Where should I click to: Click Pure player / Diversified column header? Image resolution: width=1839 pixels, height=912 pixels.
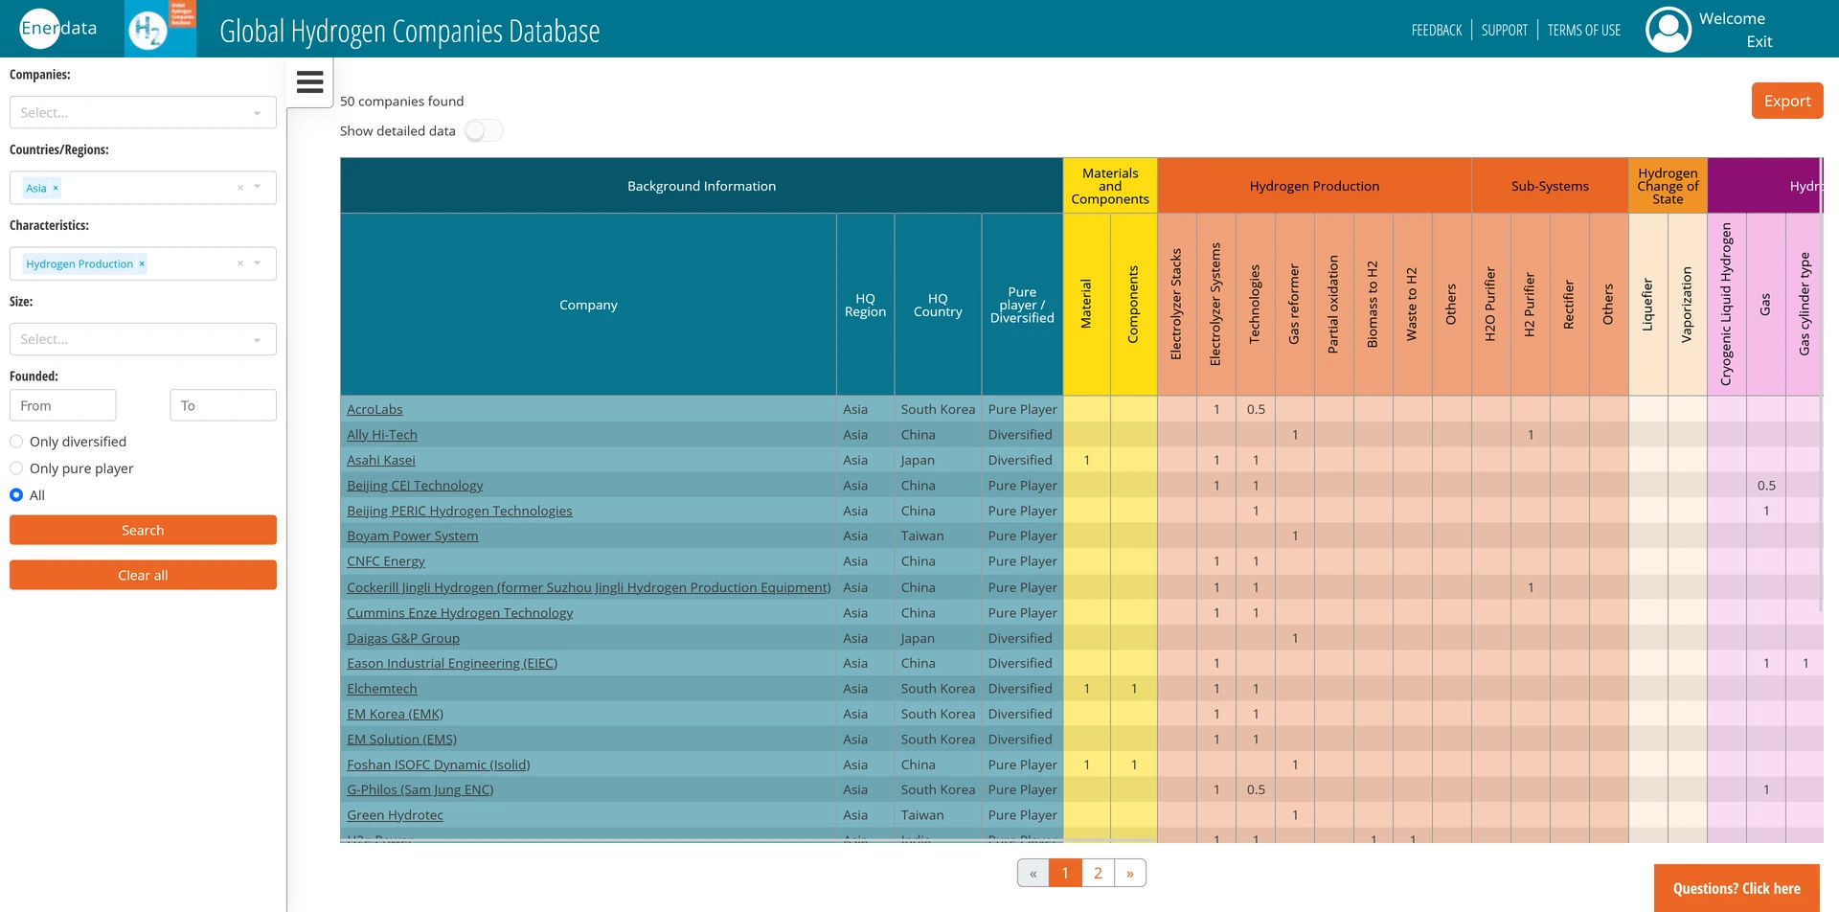click(1022, 305)
